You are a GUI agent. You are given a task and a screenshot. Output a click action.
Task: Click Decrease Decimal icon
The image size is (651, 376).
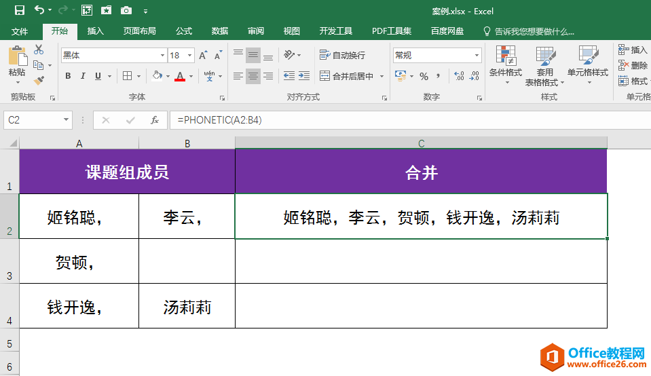[x=474, y=76]
